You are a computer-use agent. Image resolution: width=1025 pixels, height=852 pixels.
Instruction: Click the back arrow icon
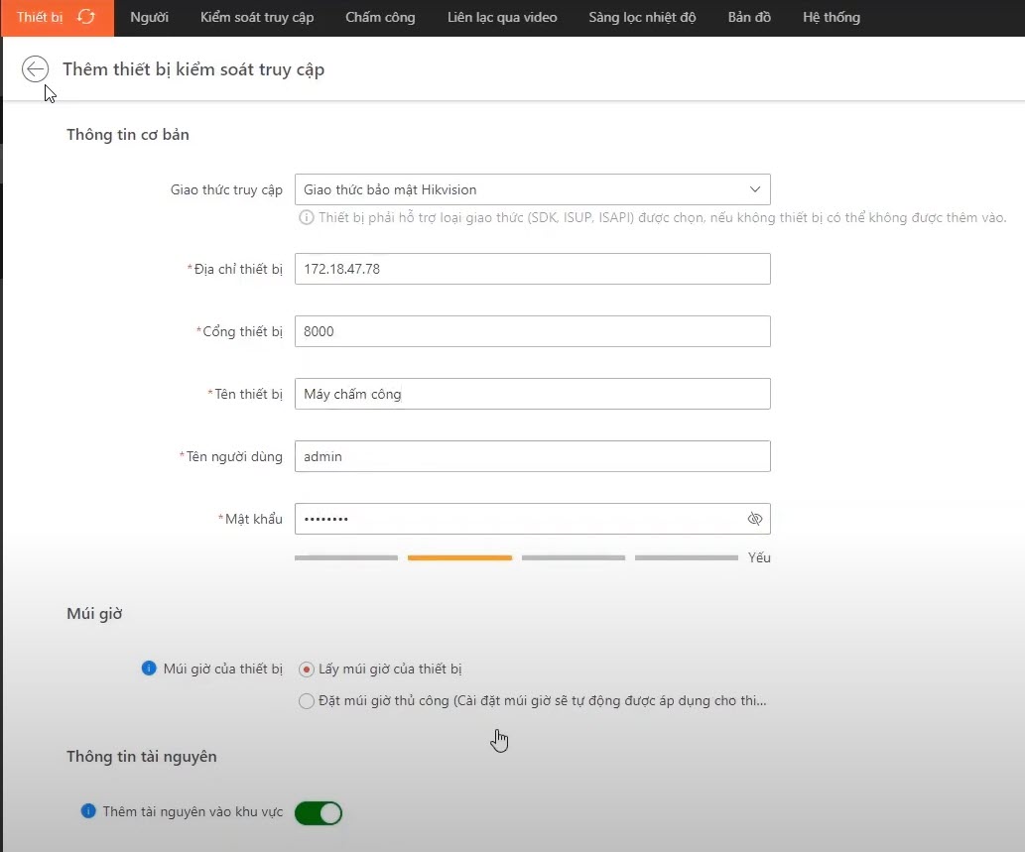click(x=36, y=68)
